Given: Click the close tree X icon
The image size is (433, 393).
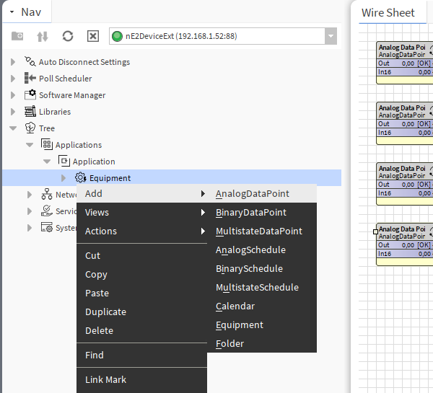Looking at the screenshot, I should tap(93, 36).
